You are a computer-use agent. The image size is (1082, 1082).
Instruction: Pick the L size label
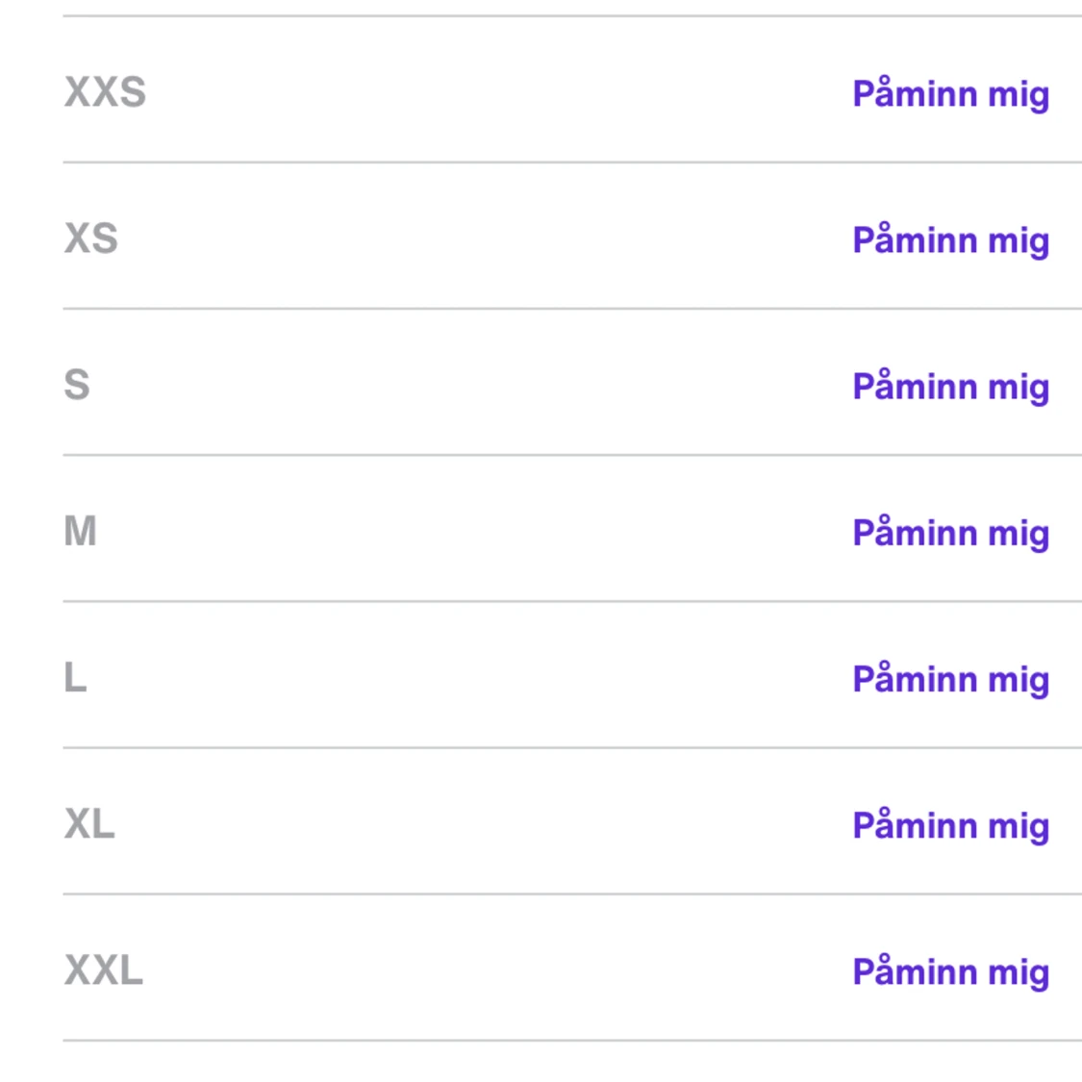click(75, 677)
